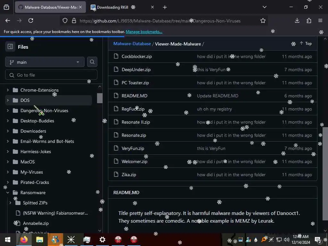Viewport: 328px width, 246px height.
Task: Expand the Desktop-Buddies folder chevron
Action: [x=8, y=121]
